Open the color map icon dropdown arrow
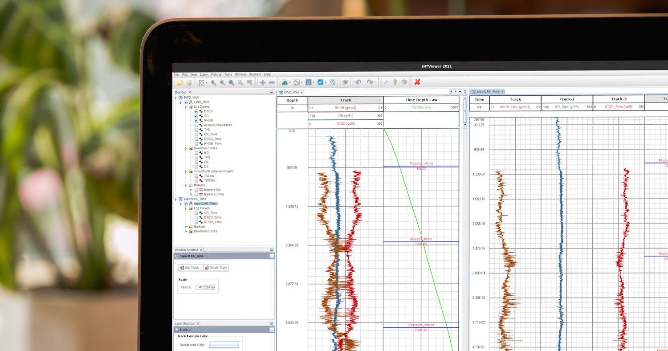Image resolution: width=668 pixels, height=351 pixels. (x=326, y=82)
